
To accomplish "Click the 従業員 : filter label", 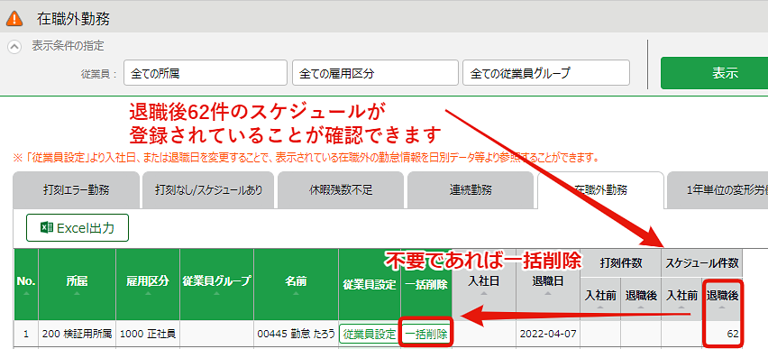I will point(99,74).
